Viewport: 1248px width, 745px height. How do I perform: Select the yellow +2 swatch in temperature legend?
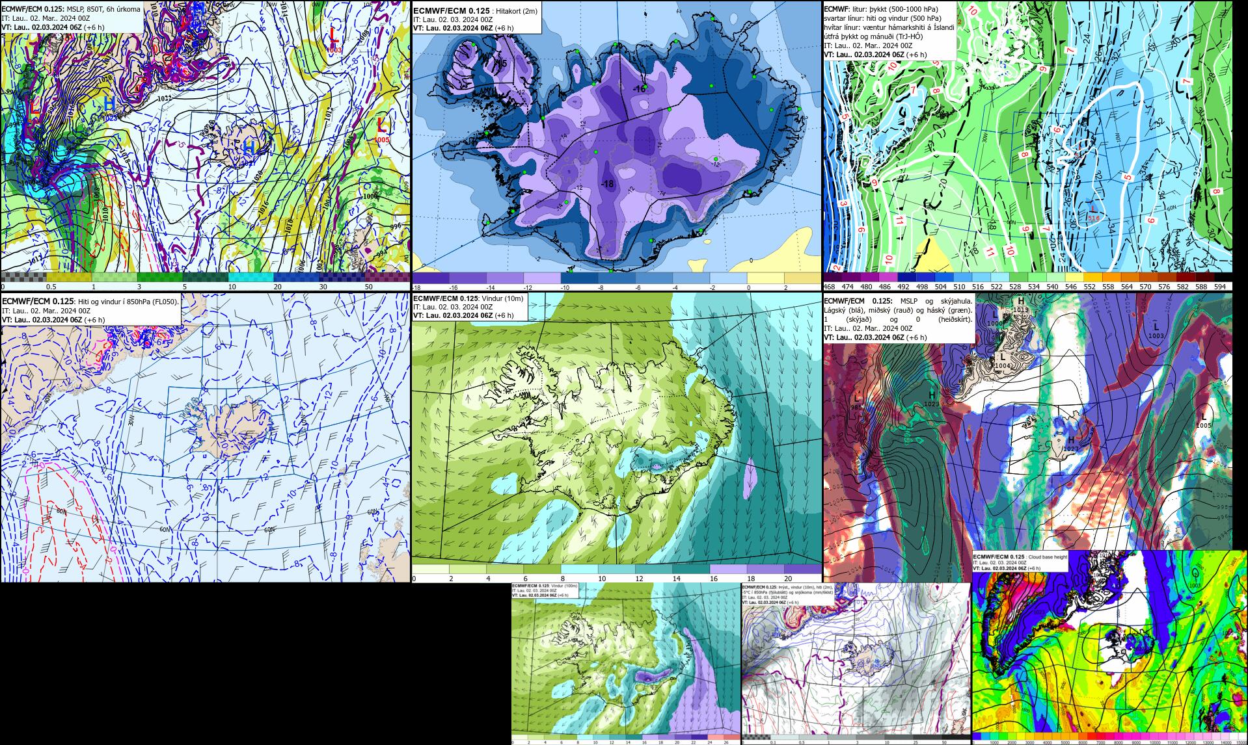point(803,278)
